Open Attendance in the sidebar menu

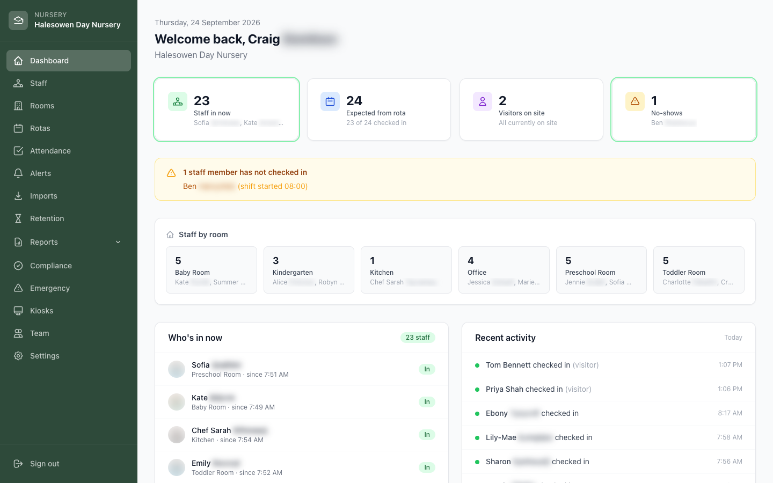click(x=69, y=151)
